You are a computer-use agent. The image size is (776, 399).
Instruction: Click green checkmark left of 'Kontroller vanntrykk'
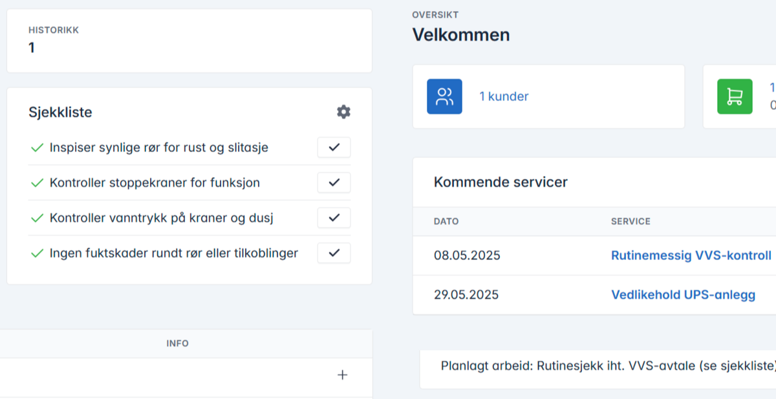click(x=37, y=218)
